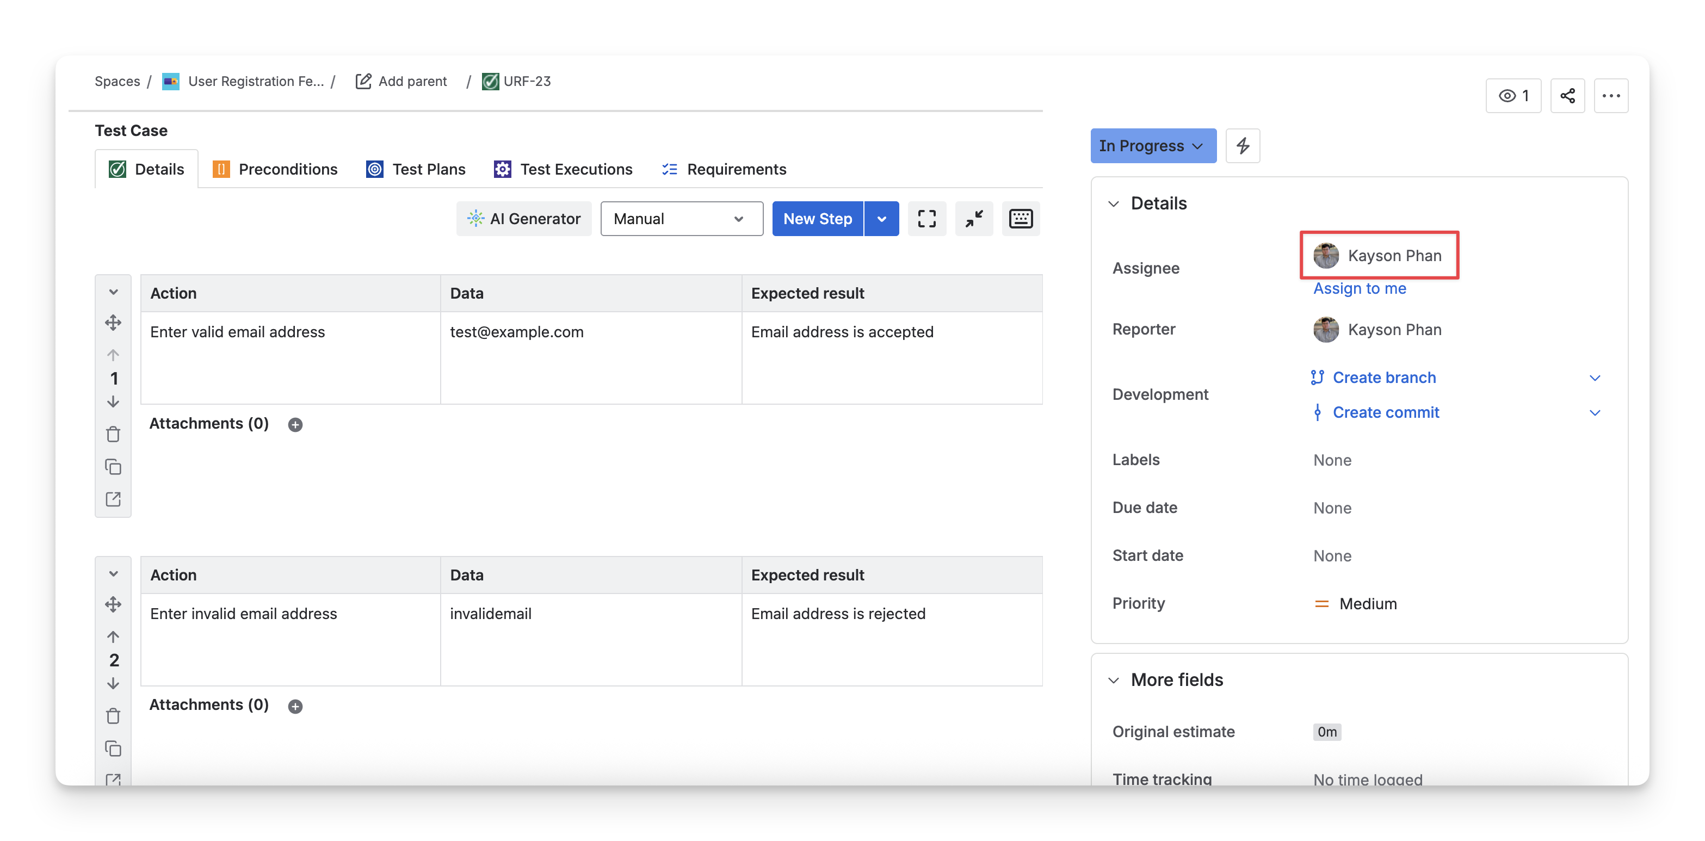The height and width of the screenshot is (841, 1705).
Task: Collapse step 1 using its chevron
Action: click(x=113, y=292)
